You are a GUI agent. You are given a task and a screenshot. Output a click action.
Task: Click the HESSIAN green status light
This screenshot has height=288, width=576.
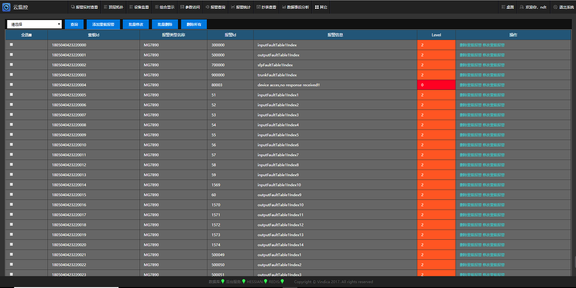pos(265,282)
